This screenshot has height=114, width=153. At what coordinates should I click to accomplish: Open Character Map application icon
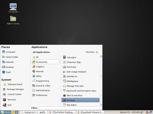tap(64, 62)
